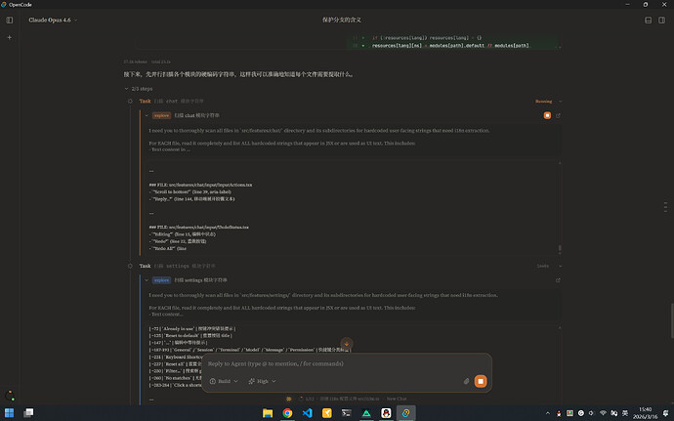
Task: Stop generation with the orange stop button
Action: coord(481,381)
